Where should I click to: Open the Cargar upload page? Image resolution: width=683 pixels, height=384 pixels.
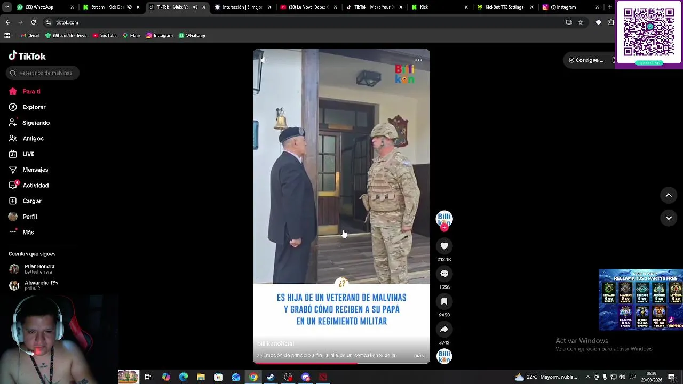pyautogui.click(x=25, y=201)
